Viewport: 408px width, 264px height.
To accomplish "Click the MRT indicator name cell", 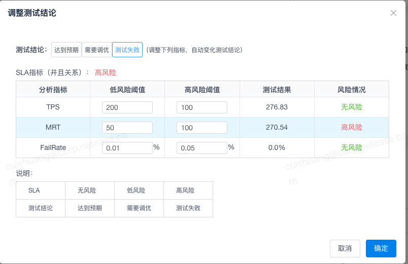I will 53,127.
